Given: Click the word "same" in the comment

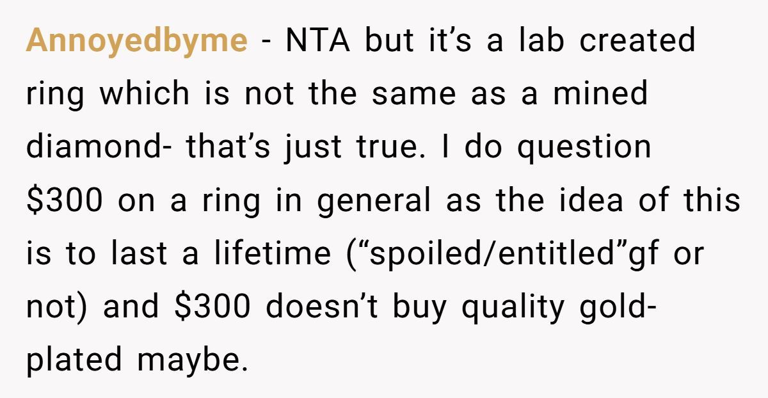Looking at the screenshot, I should pos(414,94).
